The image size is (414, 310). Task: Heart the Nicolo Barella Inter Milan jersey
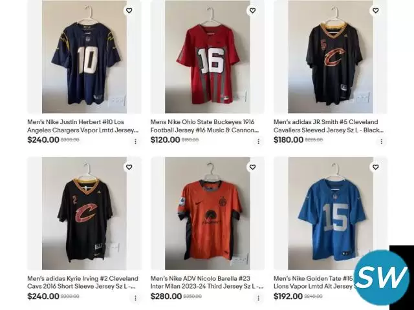(252, 167)
